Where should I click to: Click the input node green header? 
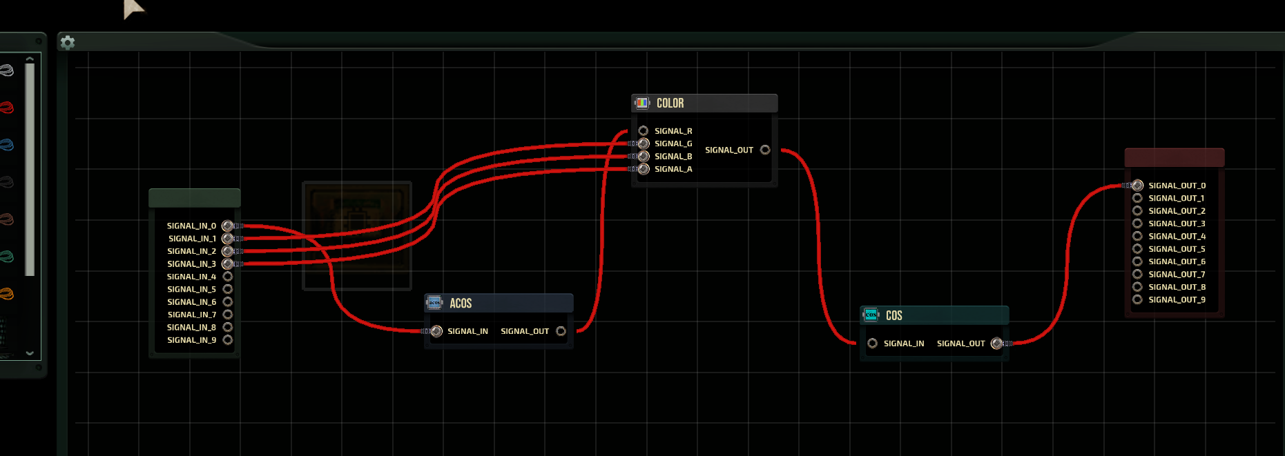[x=195, y=198]
